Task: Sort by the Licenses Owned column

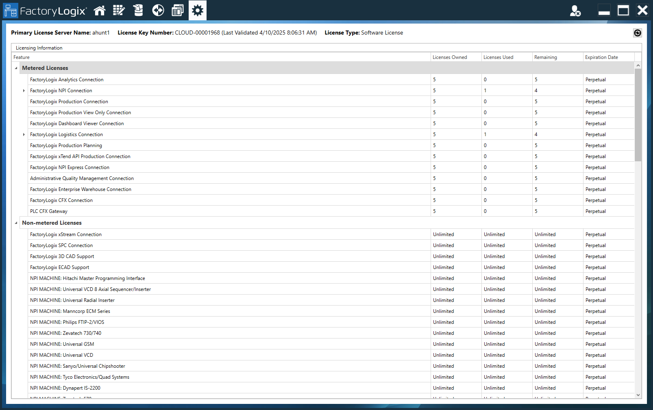Action: (450, 57)
